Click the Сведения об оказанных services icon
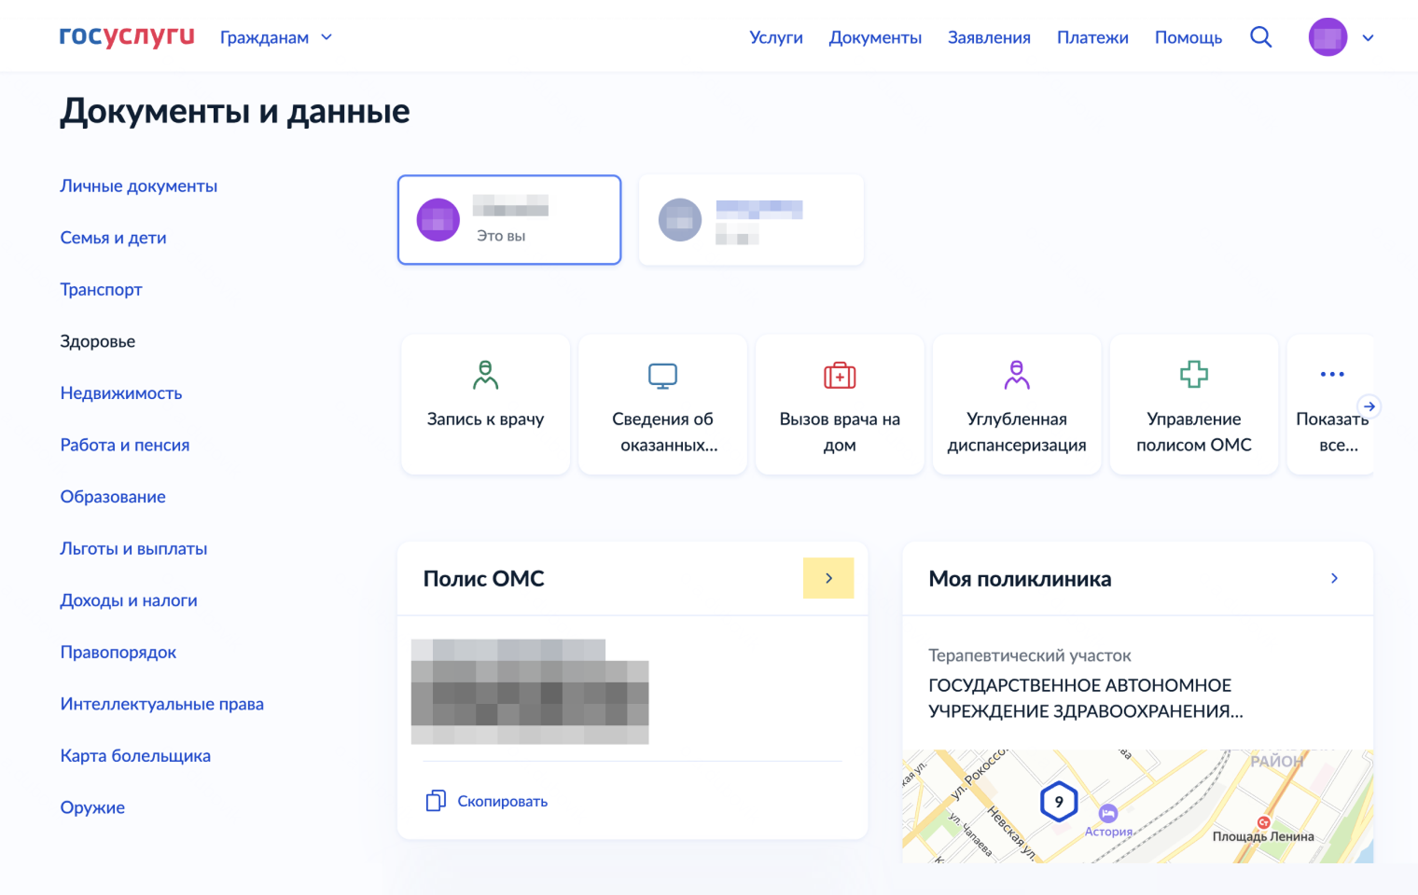Screen dimensions: 1418x895 tap(662, 375)
